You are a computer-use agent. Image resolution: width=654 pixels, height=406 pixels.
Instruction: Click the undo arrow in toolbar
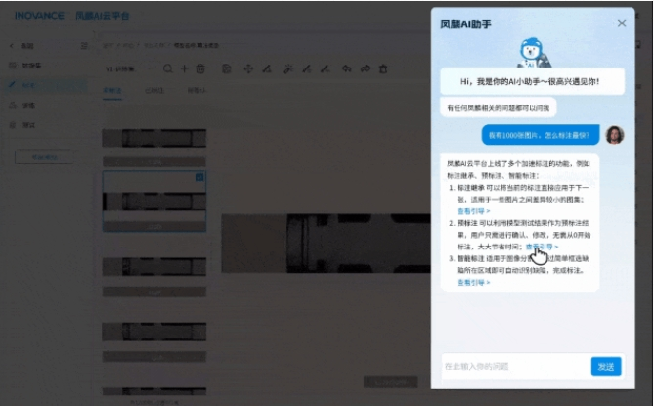[346, 68]
